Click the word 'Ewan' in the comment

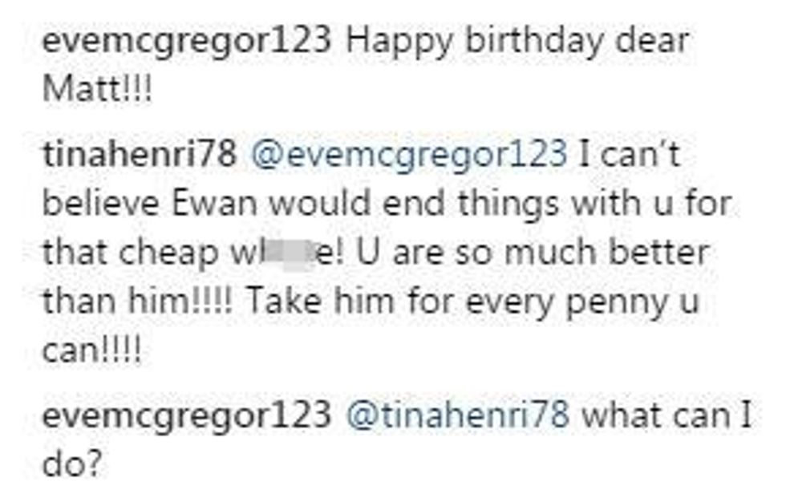(x=215, y=204)
